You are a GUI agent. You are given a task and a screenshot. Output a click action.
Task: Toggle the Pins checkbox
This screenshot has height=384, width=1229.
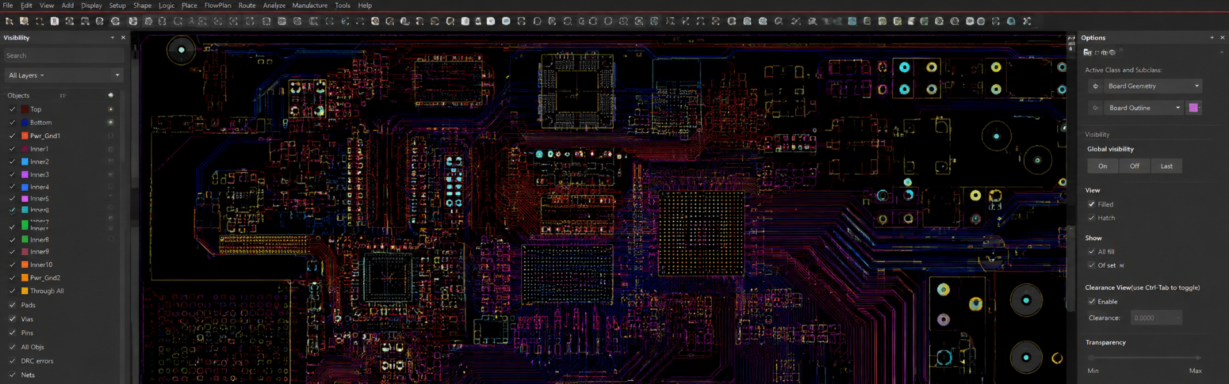(12, 333)
